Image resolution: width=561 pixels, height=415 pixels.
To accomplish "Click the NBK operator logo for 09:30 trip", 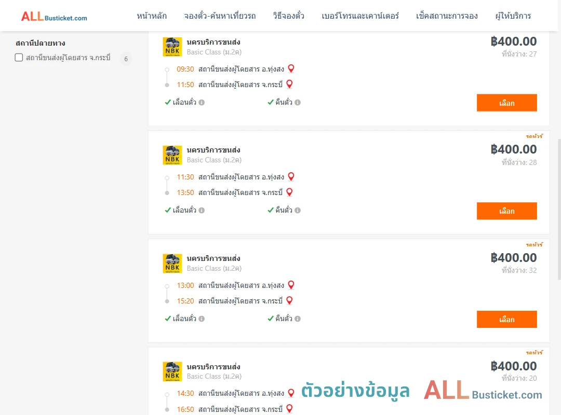I will coord(172,47).
